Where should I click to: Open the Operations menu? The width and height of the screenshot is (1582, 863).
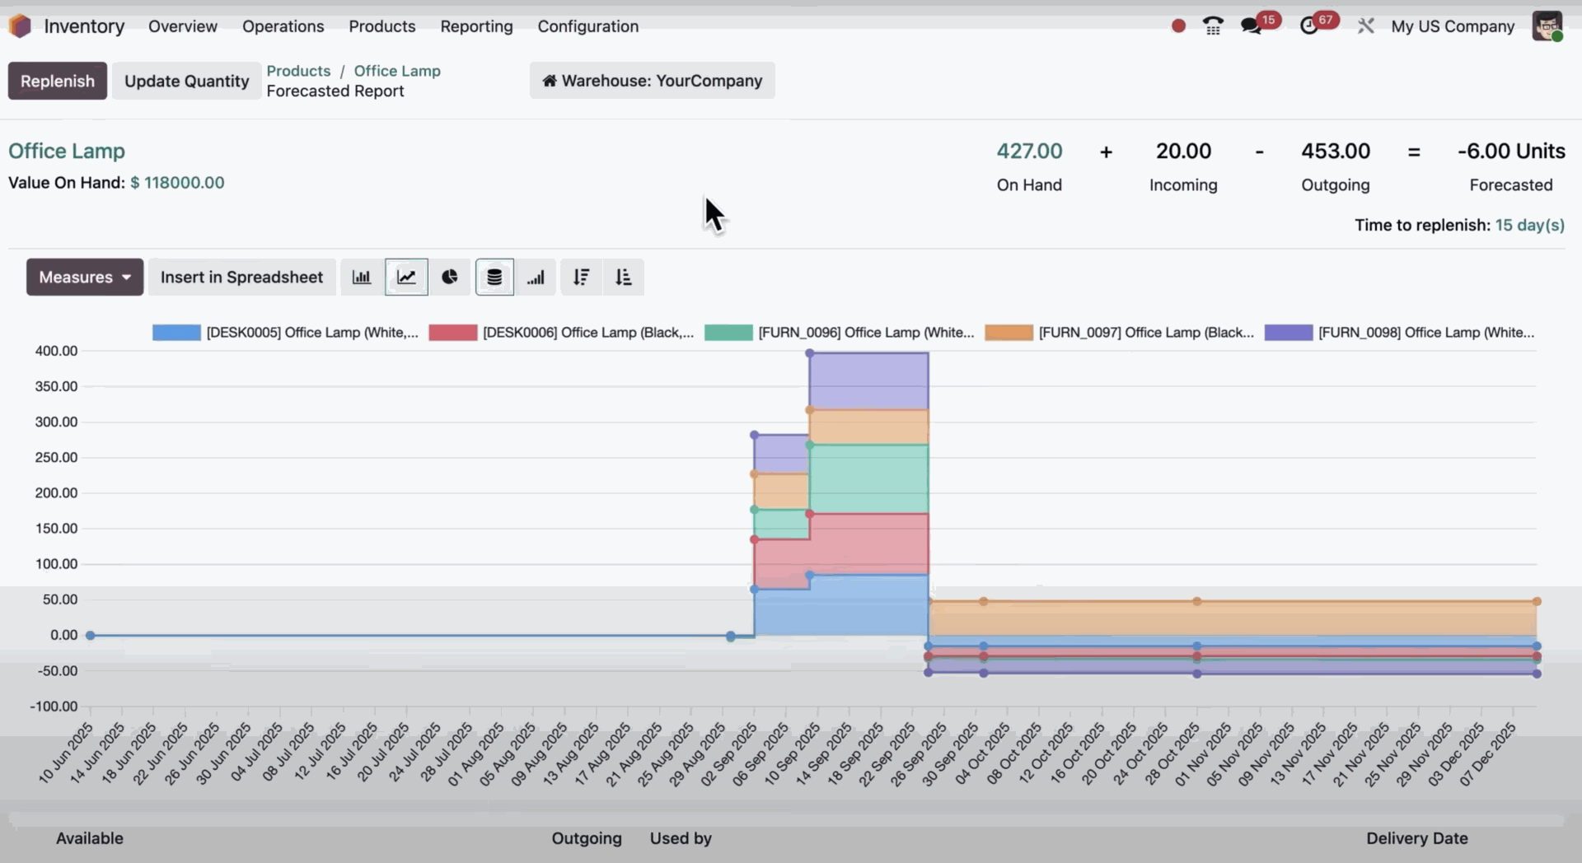pyautogui.click(x=283, y=26)
